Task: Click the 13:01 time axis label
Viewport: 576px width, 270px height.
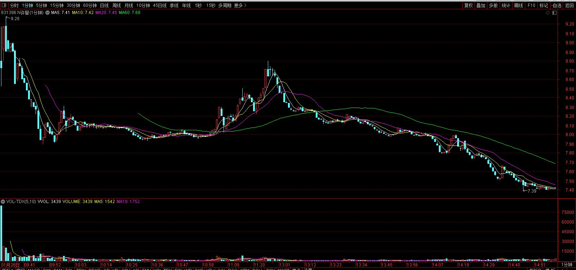Action: coord(284,265)
